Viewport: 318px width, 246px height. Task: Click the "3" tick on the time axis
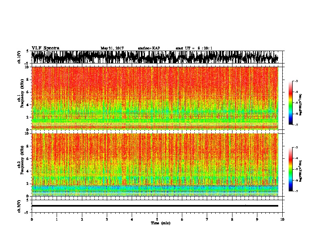click(107, 219)
